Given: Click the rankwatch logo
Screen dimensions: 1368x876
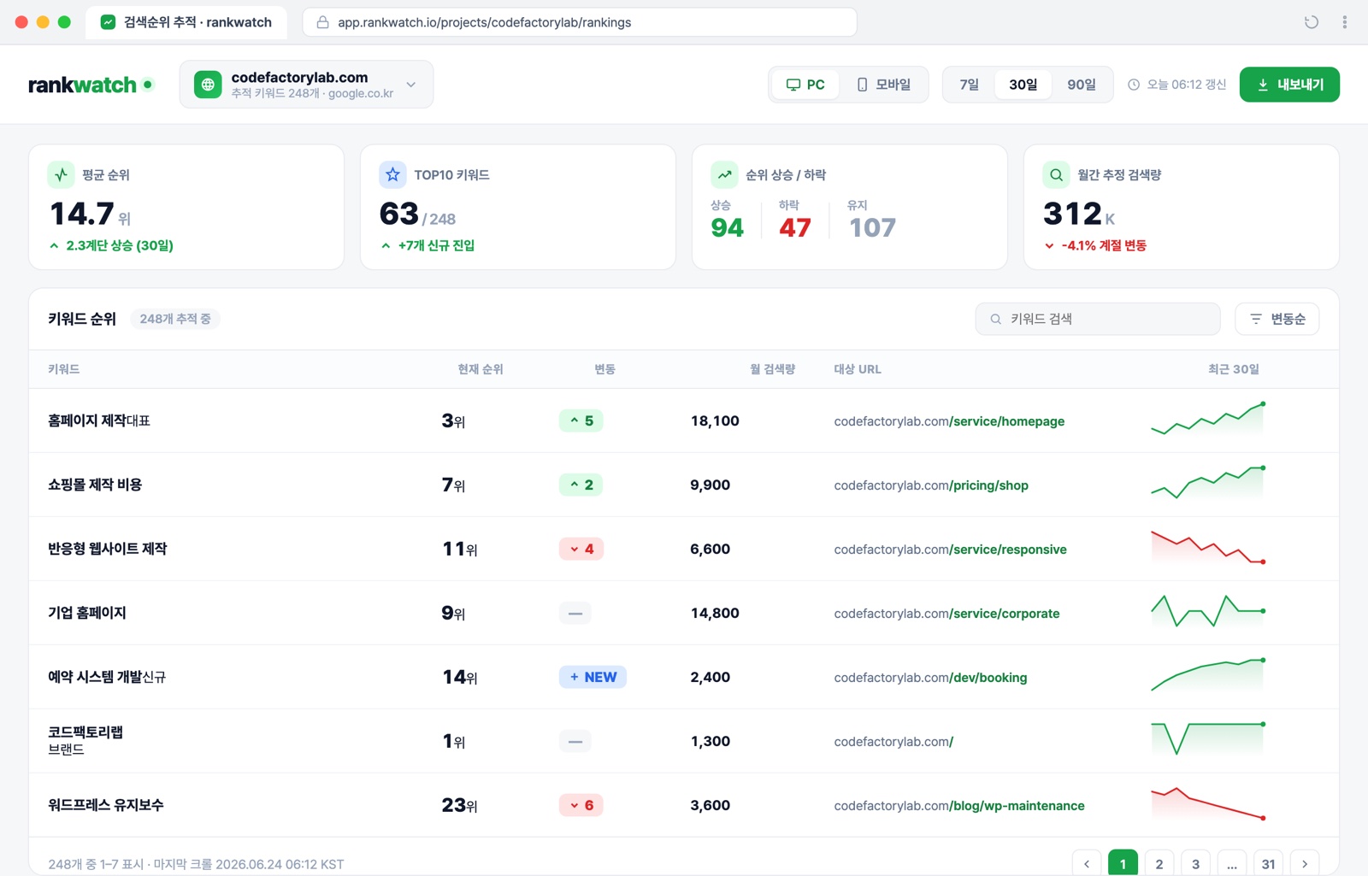Looking at the screenshot, I should coord(90,85).
